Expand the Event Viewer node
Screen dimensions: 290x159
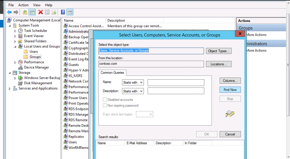tap(15, 36)
